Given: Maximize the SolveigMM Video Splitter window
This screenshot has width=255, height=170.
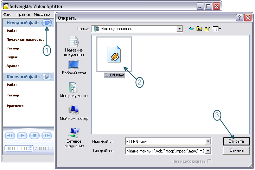Looking at the screenshot, I should pos(208,6).
